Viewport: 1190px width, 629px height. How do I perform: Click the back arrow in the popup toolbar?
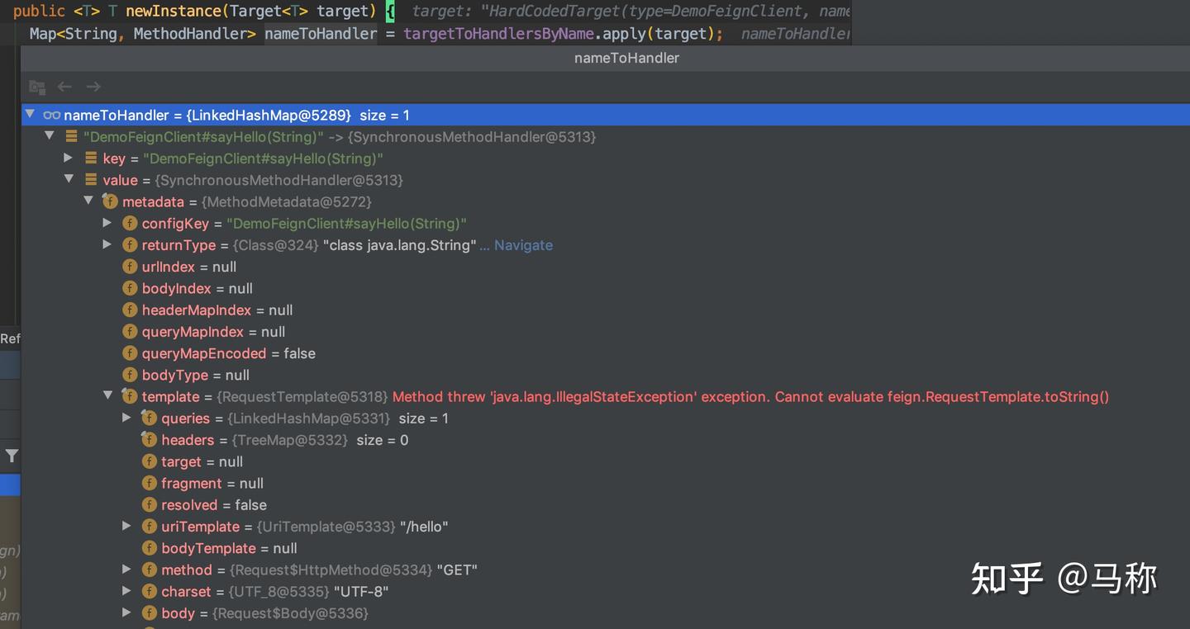pyautogui.click(x=64, y=87)
